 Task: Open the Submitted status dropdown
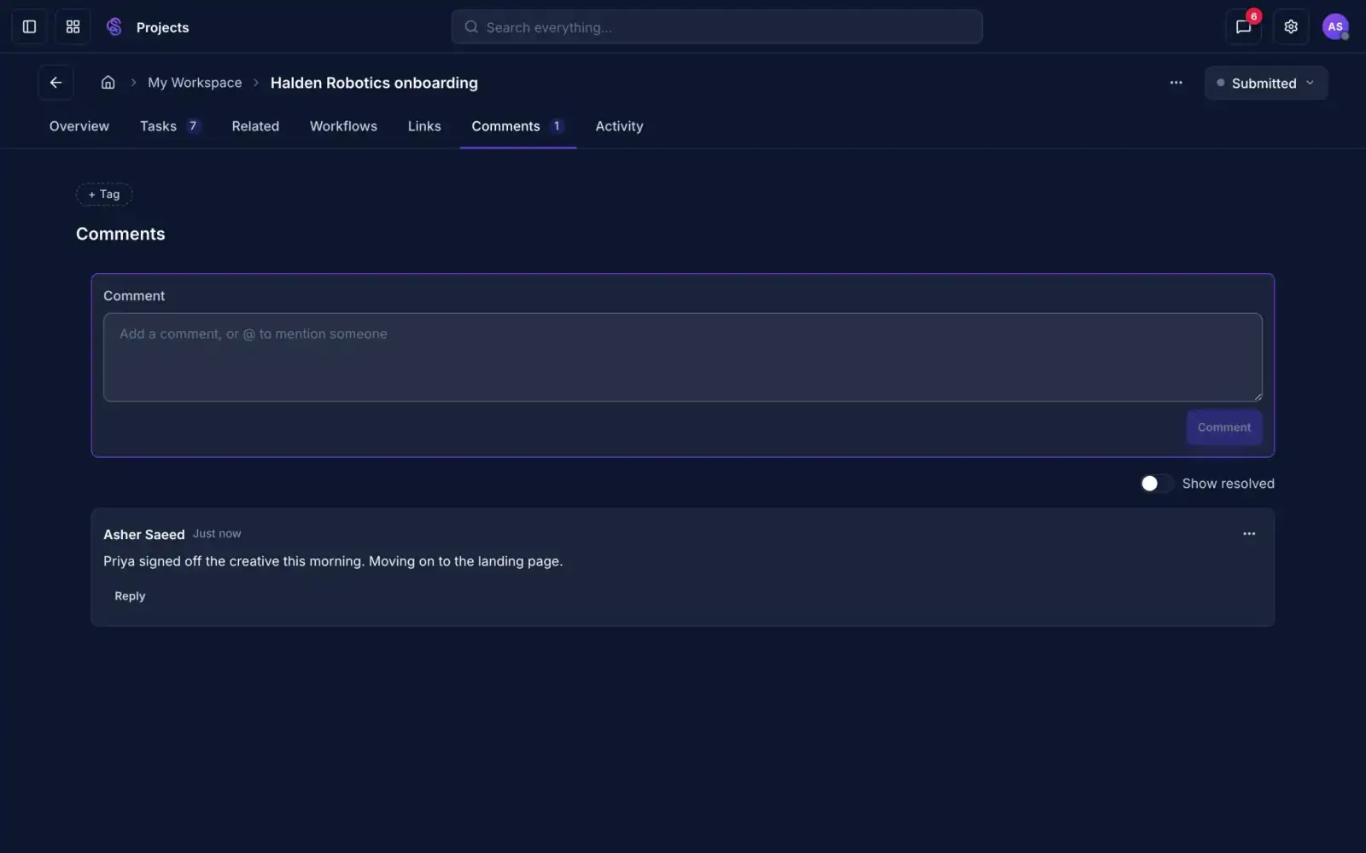click(1265, 83)
